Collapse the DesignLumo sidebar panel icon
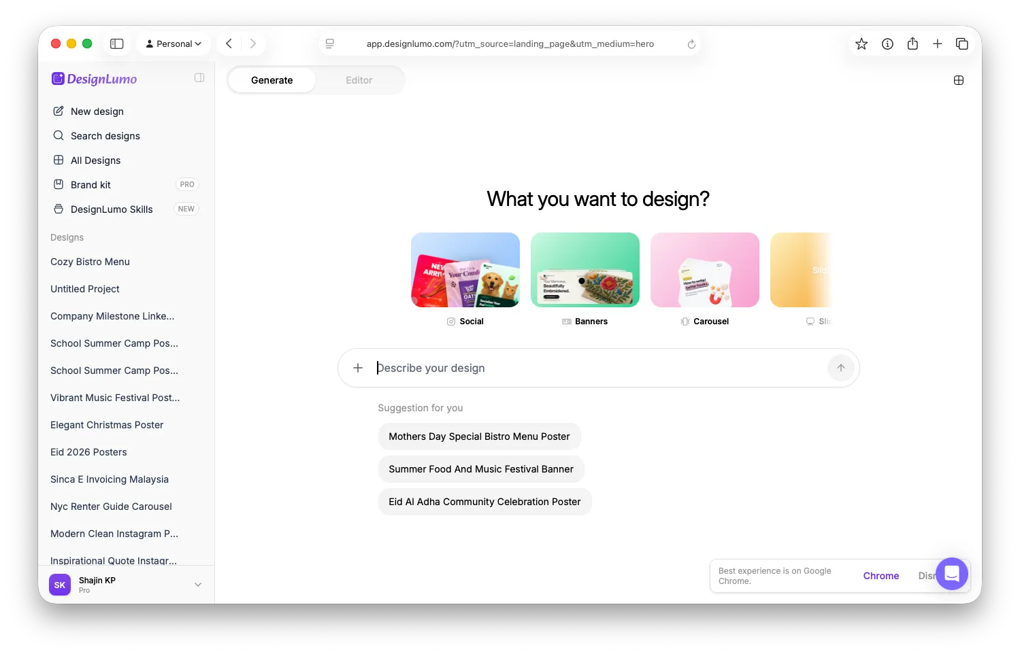Screen dimensions: 1020x654 click(x=199, y=78)
